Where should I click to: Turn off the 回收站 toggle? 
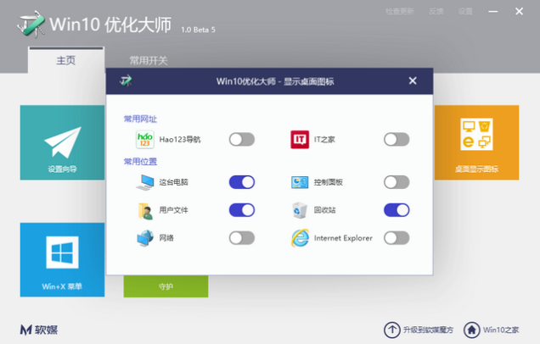(397, 210)
